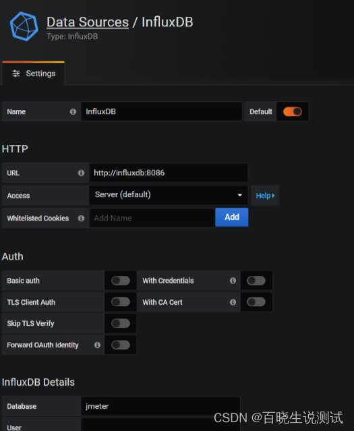Click the Database field containing jmeter
Screen dimensions: 354x431
point(160,406)
